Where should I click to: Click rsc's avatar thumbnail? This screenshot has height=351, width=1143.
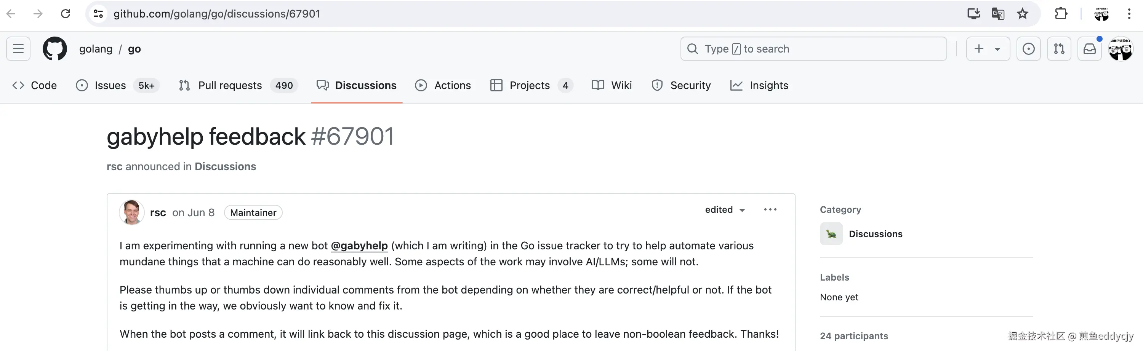[x=132, y=212]
